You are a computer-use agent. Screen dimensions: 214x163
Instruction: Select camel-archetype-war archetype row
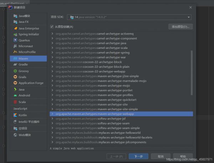tap(121, 57)
